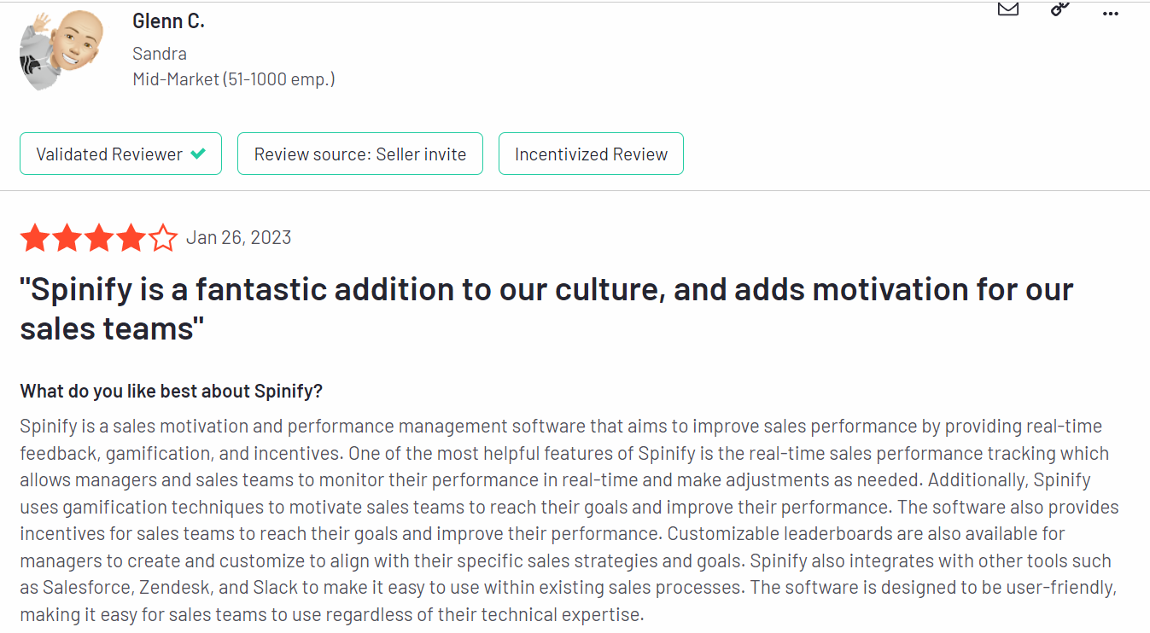Click the review body paragraph text
This screenshot has width=1150, height=633.
pyautogui.click(x=569, y=520)
